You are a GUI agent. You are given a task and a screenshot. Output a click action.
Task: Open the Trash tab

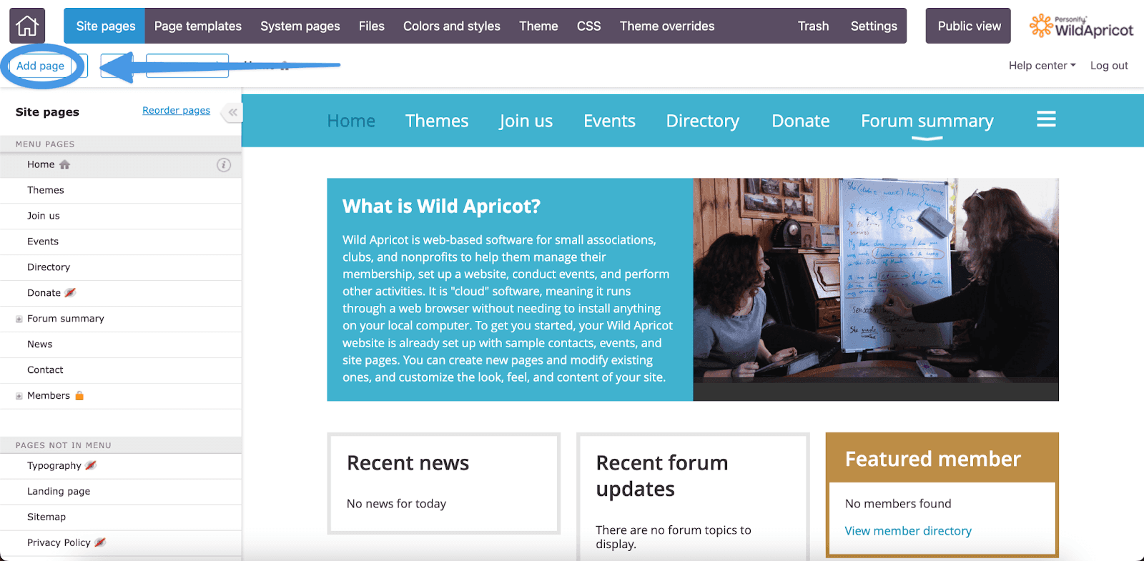point(814,26)
